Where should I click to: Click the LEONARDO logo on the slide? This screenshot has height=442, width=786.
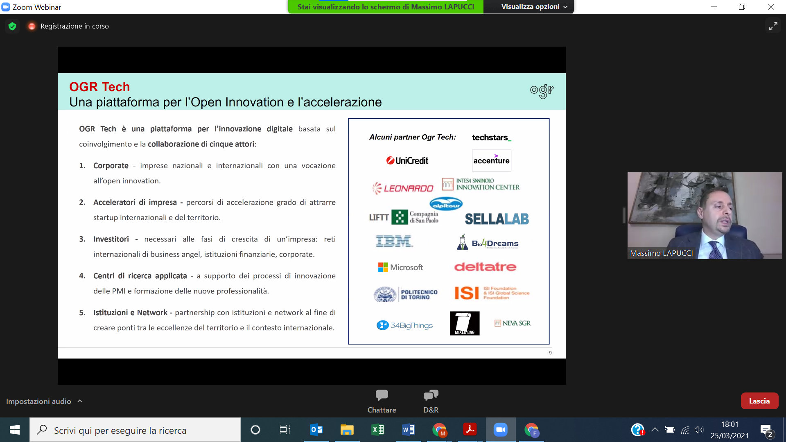(403, 188)
